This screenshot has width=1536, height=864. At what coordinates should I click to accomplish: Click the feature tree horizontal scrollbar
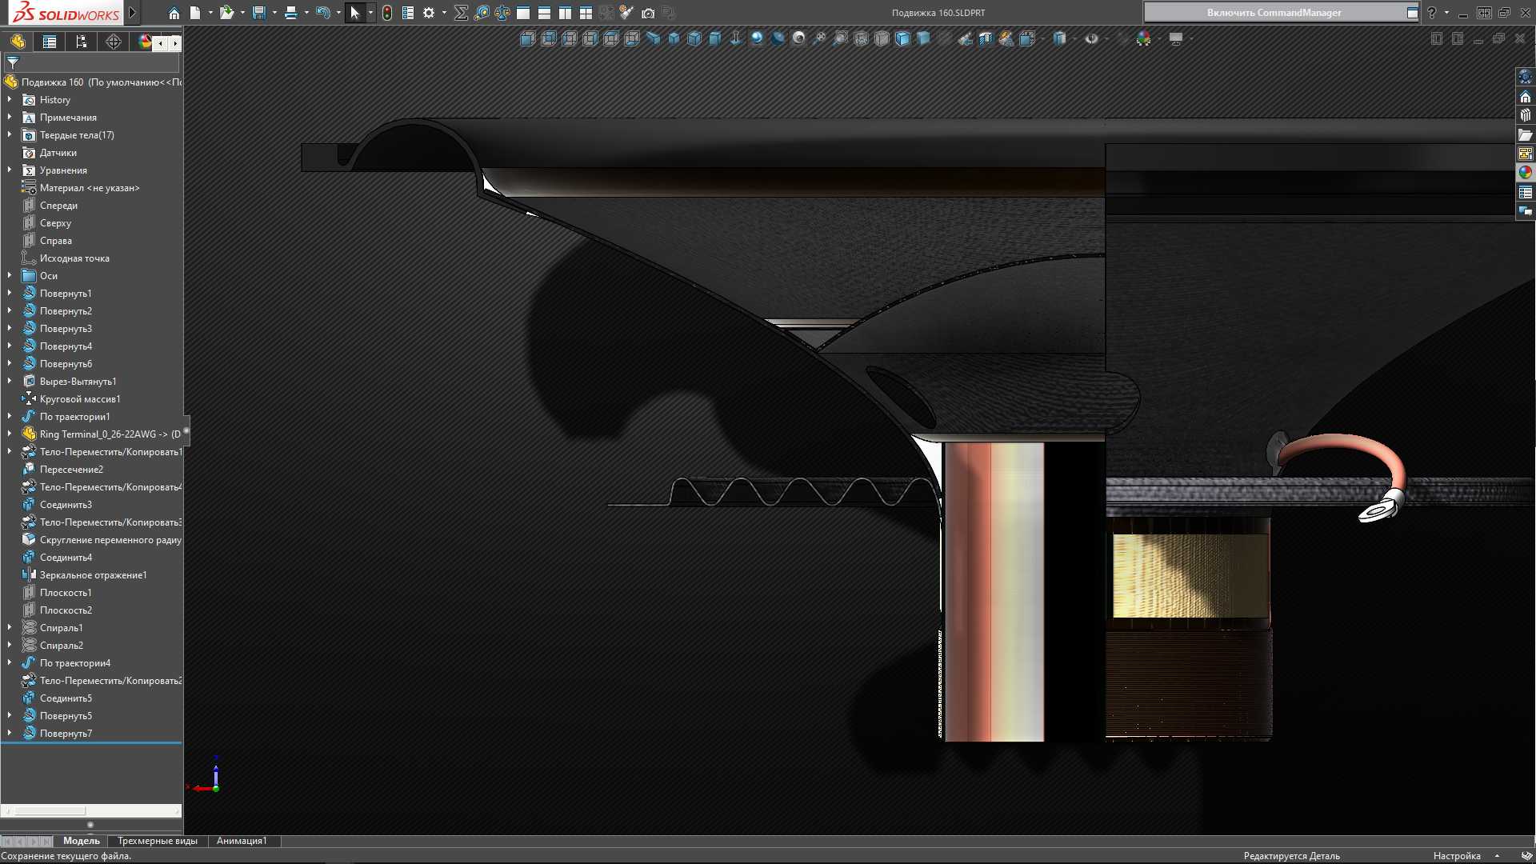pyautogui.click(x=92, y=811)
